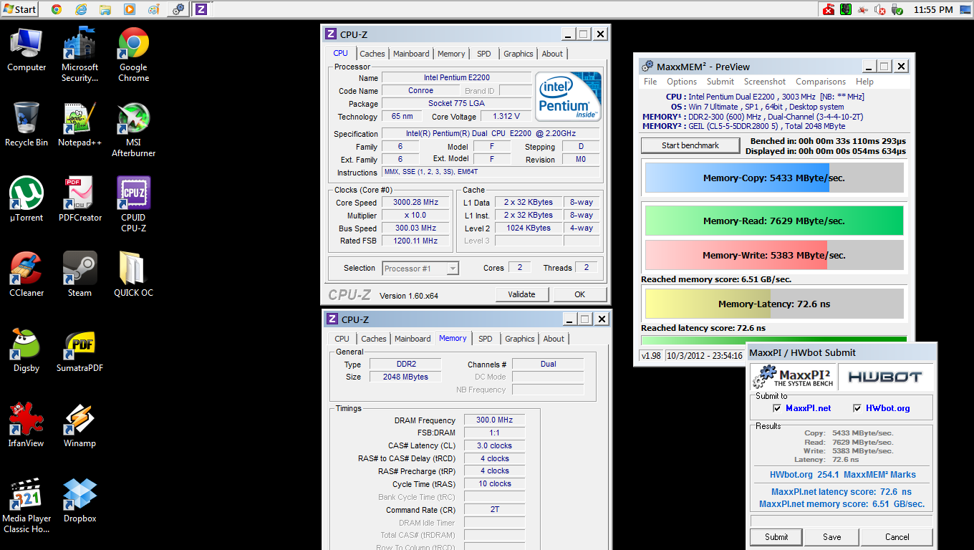Viewport: 974px width, 550px height.
Task: Open the MaxxMEM File menu
Action: 650,82
